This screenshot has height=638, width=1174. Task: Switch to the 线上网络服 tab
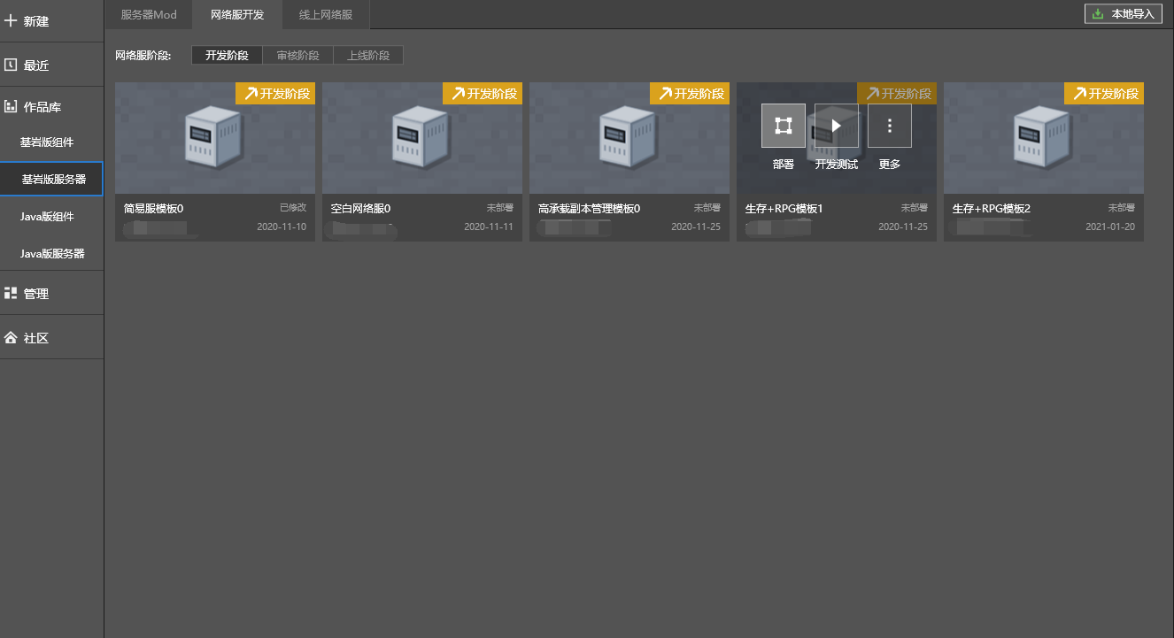pos(326,14)
